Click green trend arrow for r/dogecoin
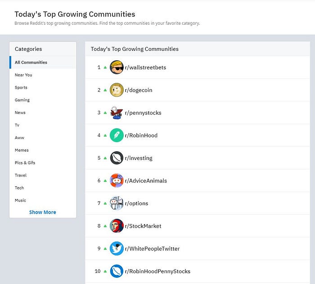 pos(105,90)
